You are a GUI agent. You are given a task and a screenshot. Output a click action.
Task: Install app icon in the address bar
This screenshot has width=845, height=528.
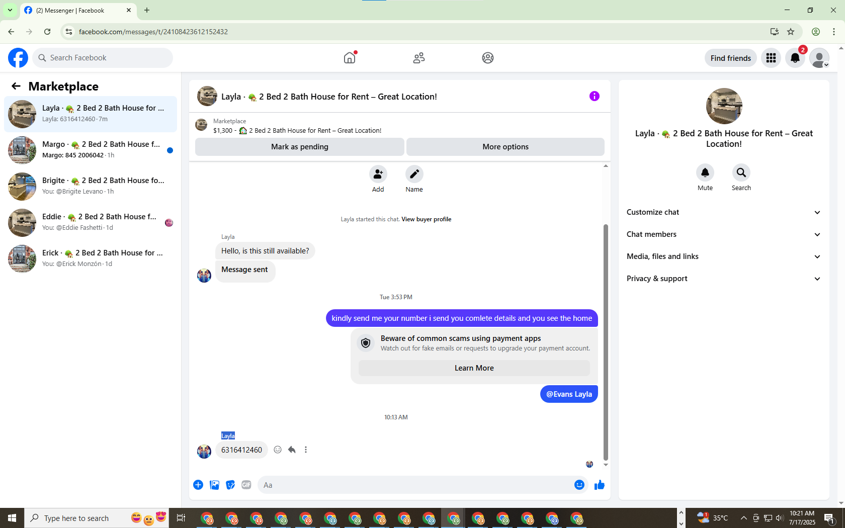click(775, 32)
